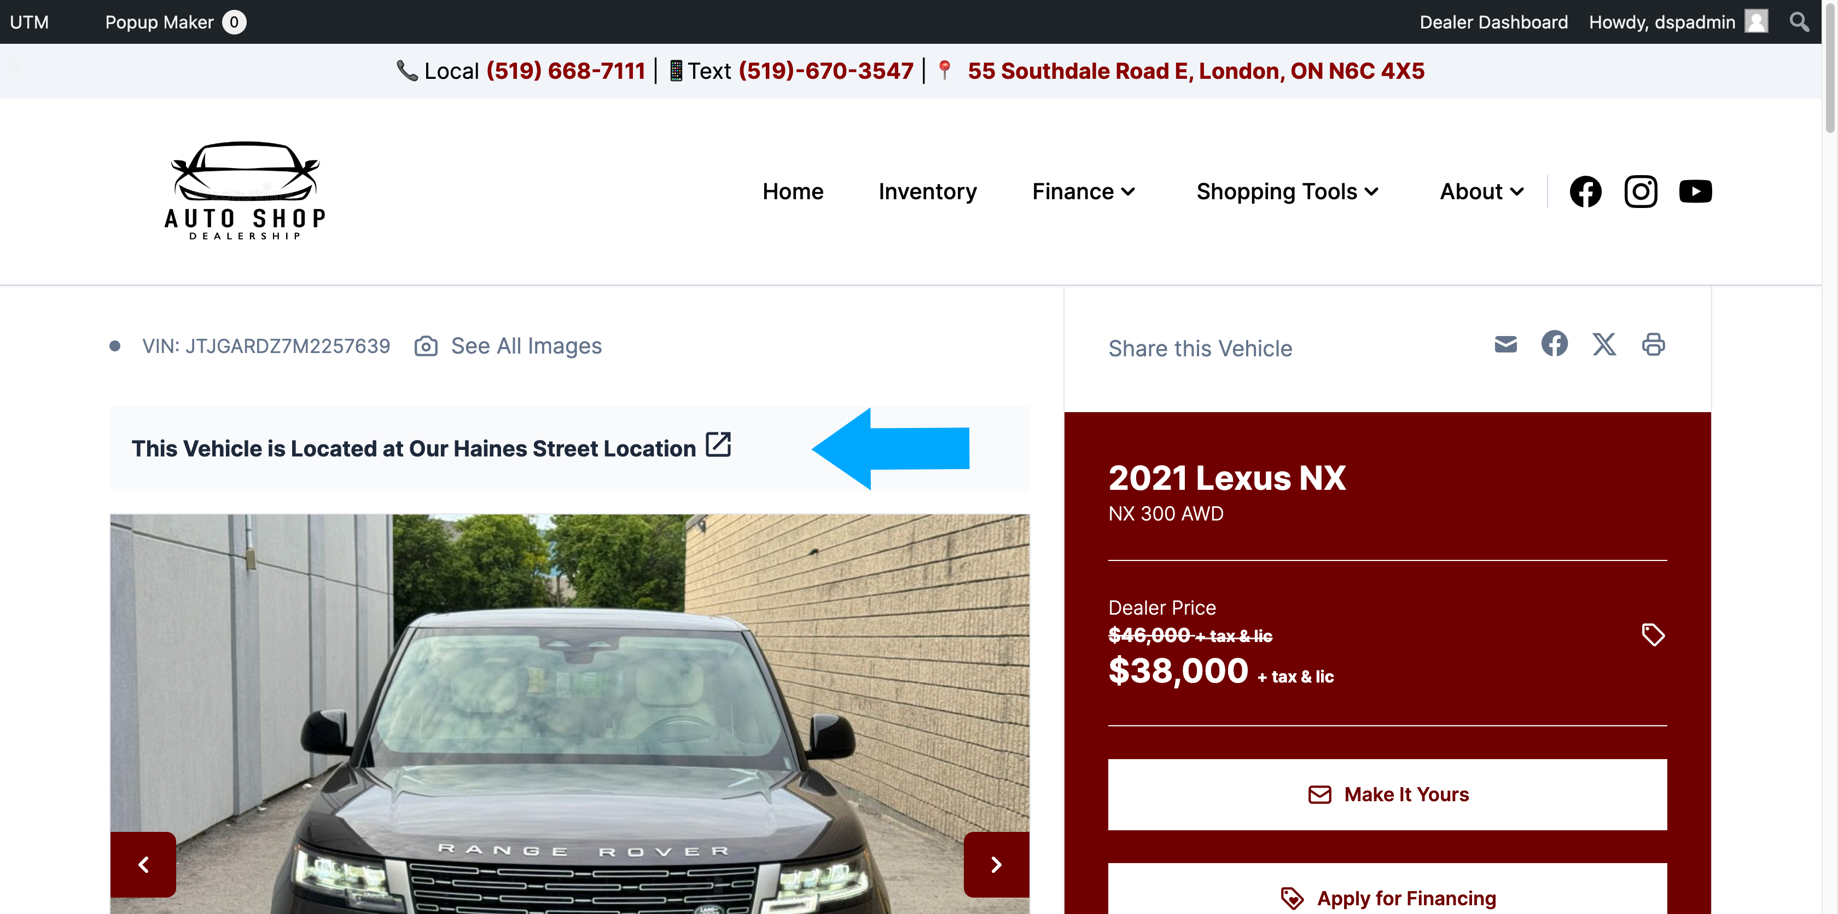
Task: Expand the Shopping Tools dropdown menu
Action: [1287, 192]
